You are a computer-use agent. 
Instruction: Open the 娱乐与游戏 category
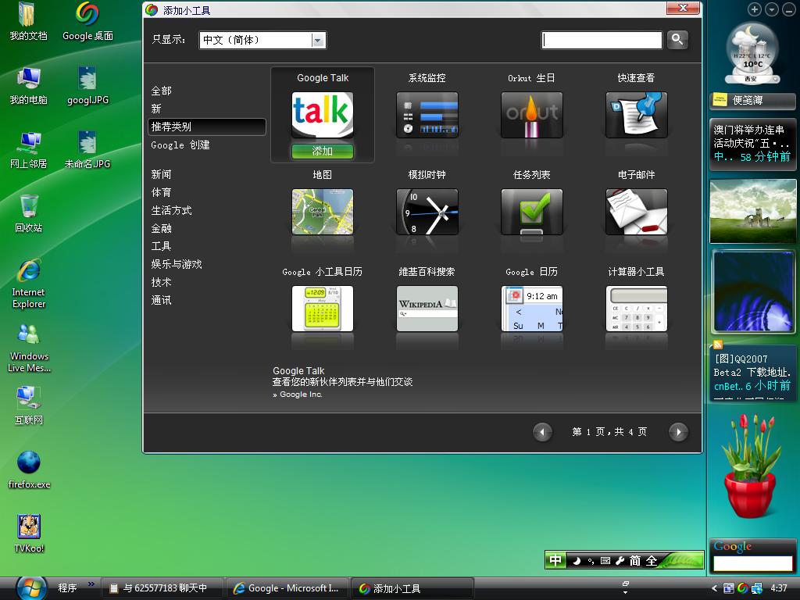177,264
